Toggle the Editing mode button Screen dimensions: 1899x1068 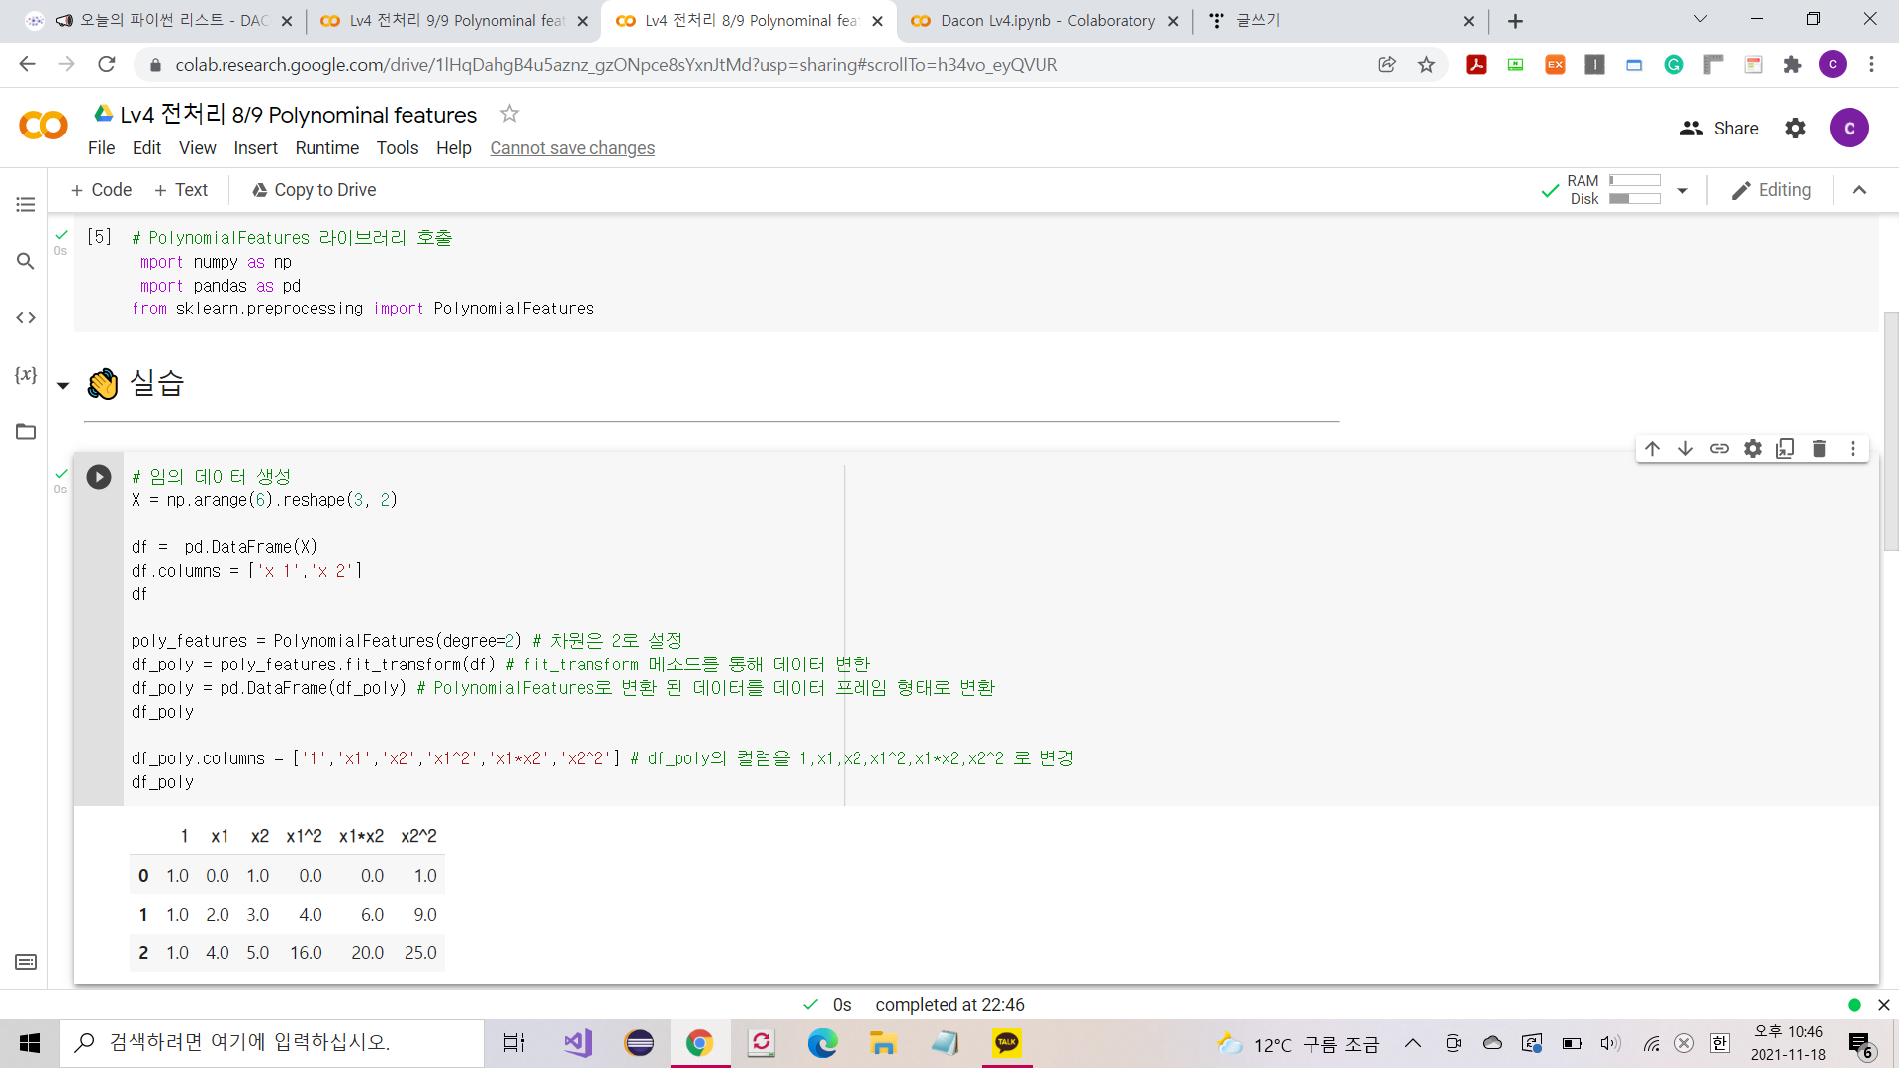(1771, 190)
